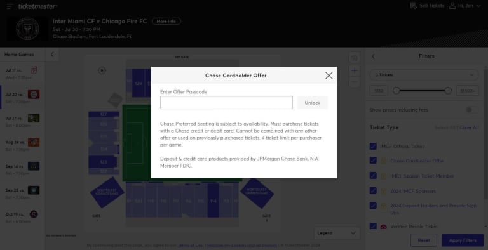Open the user account profile icon
Screen dimensions: 488x250
click(x=452, y=6)
